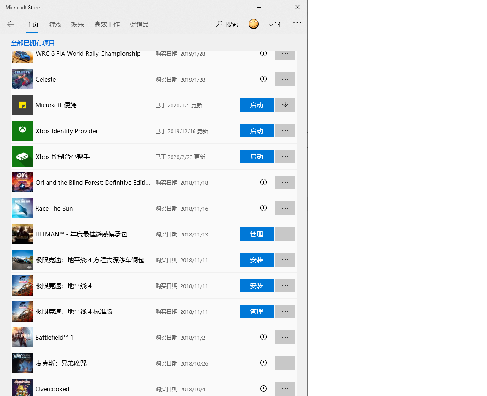Open the Microsoft 便笺 app icon
Screen dimensions: 487x396
point(22,105)
